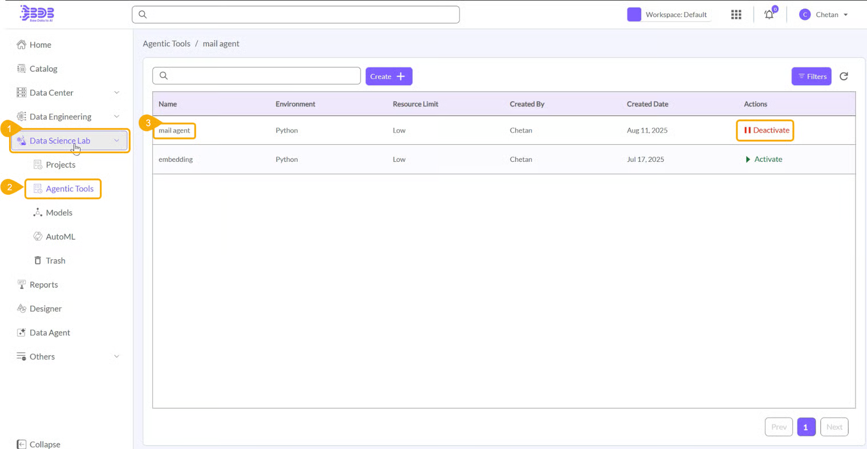Expand the Data Center menu chevron
867x449 pixels.
pos(116,92)
